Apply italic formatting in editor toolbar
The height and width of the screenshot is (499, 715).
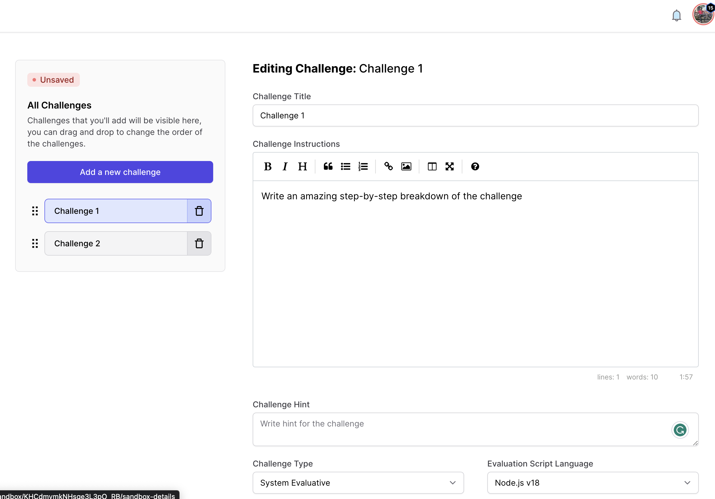[x=285, y=167]
